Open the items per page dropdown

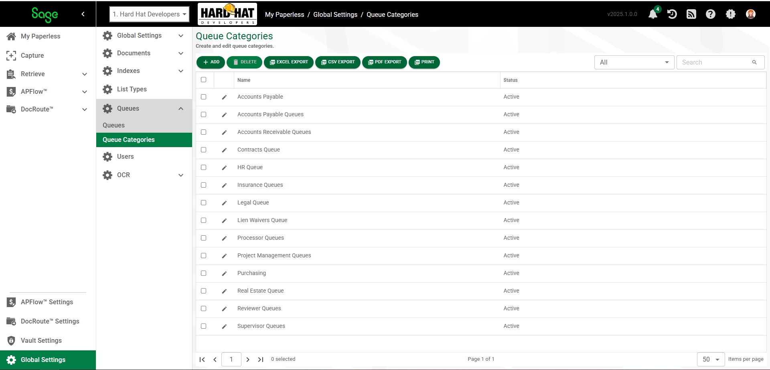click(x=711, y=359)
